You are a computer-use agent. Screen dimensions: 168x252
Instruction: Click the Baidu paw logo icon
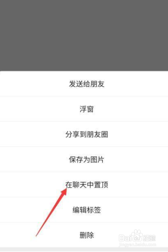136,236
